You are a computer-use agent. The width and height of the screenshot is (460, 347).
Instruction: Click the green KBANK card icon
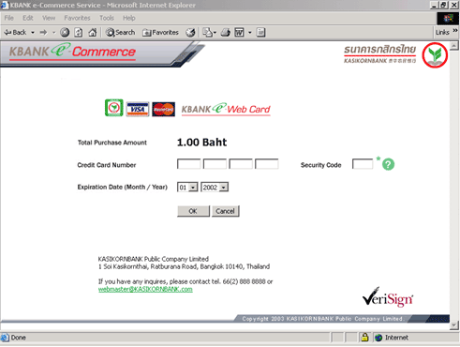pos(113,108)
